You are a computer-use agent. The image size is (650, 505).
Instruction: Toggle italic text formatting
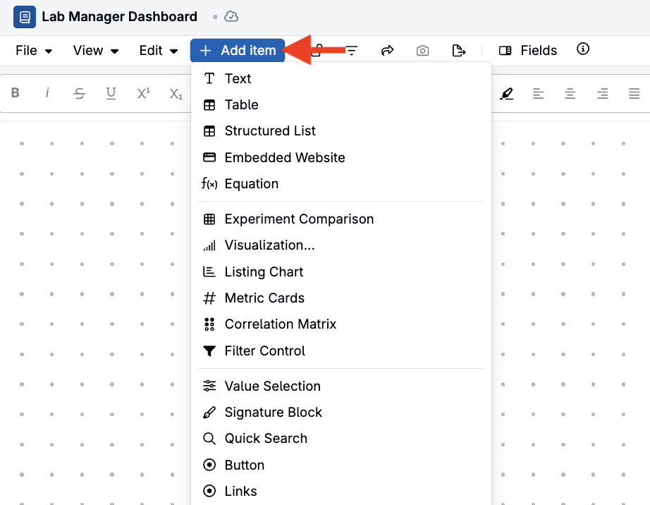tap(47, 93)
